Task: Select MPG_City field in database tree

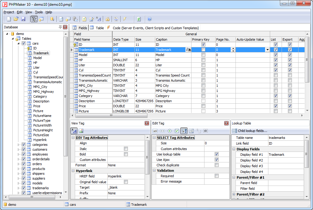Action: pyautogui.click(x=40, y=87)
